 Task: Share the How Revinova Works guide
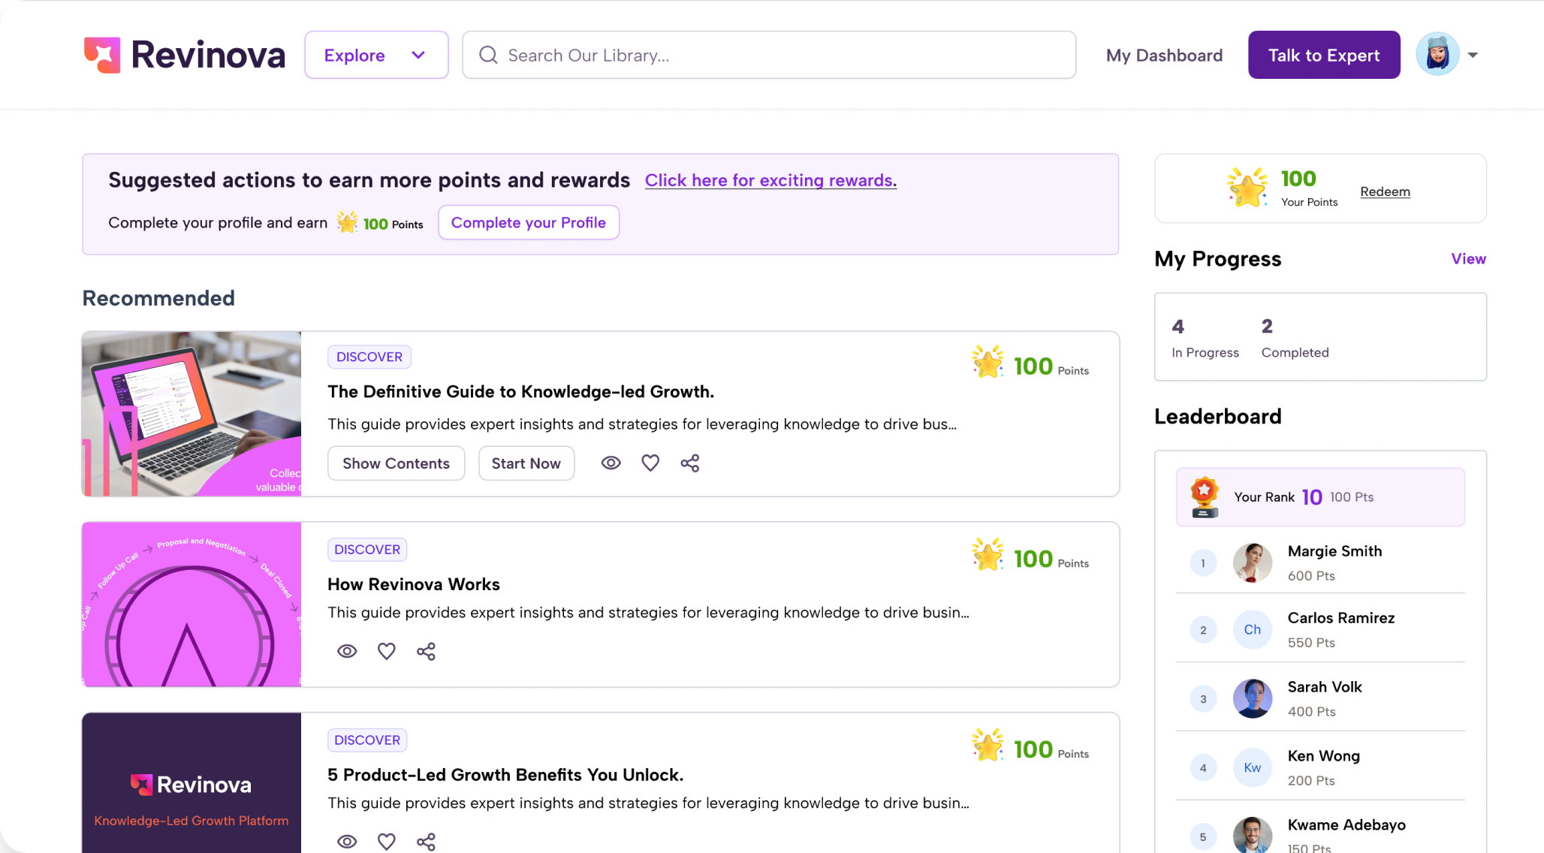tap(426, 652)
